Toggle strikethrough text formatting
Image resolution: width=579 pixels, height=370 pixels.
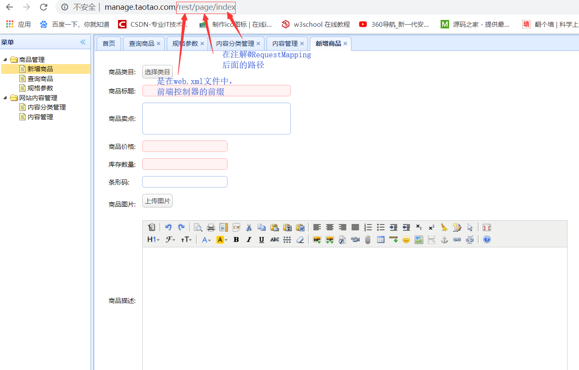pyautogui.click(x=275, y=240)
